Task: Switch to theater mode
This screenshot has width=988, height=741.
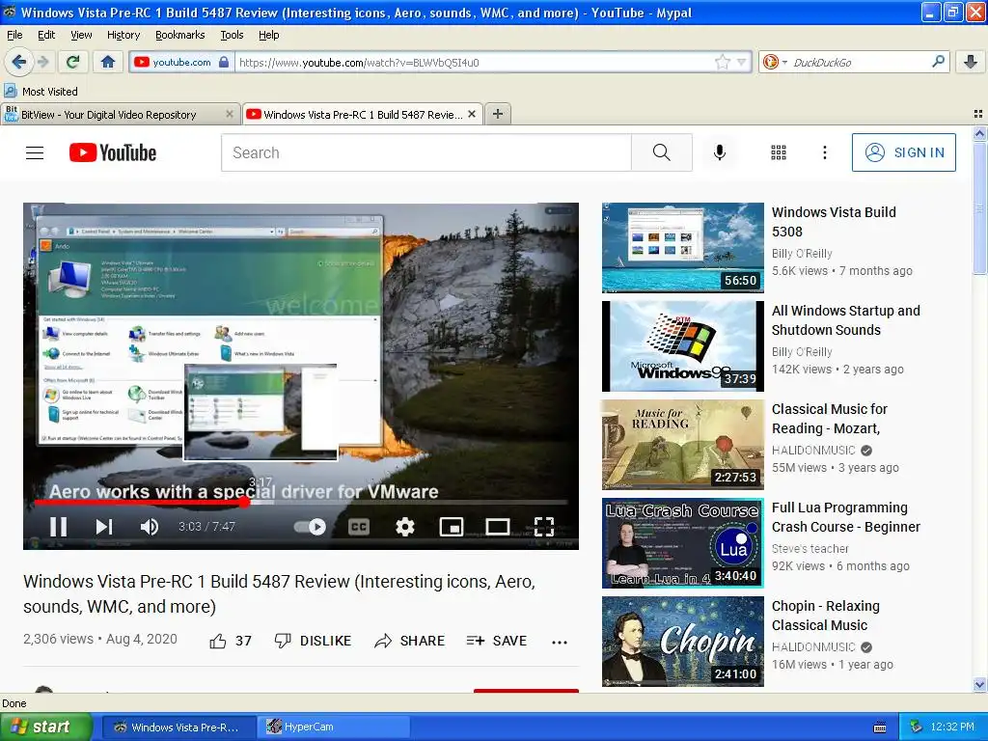Action: [x=497, y=526]
